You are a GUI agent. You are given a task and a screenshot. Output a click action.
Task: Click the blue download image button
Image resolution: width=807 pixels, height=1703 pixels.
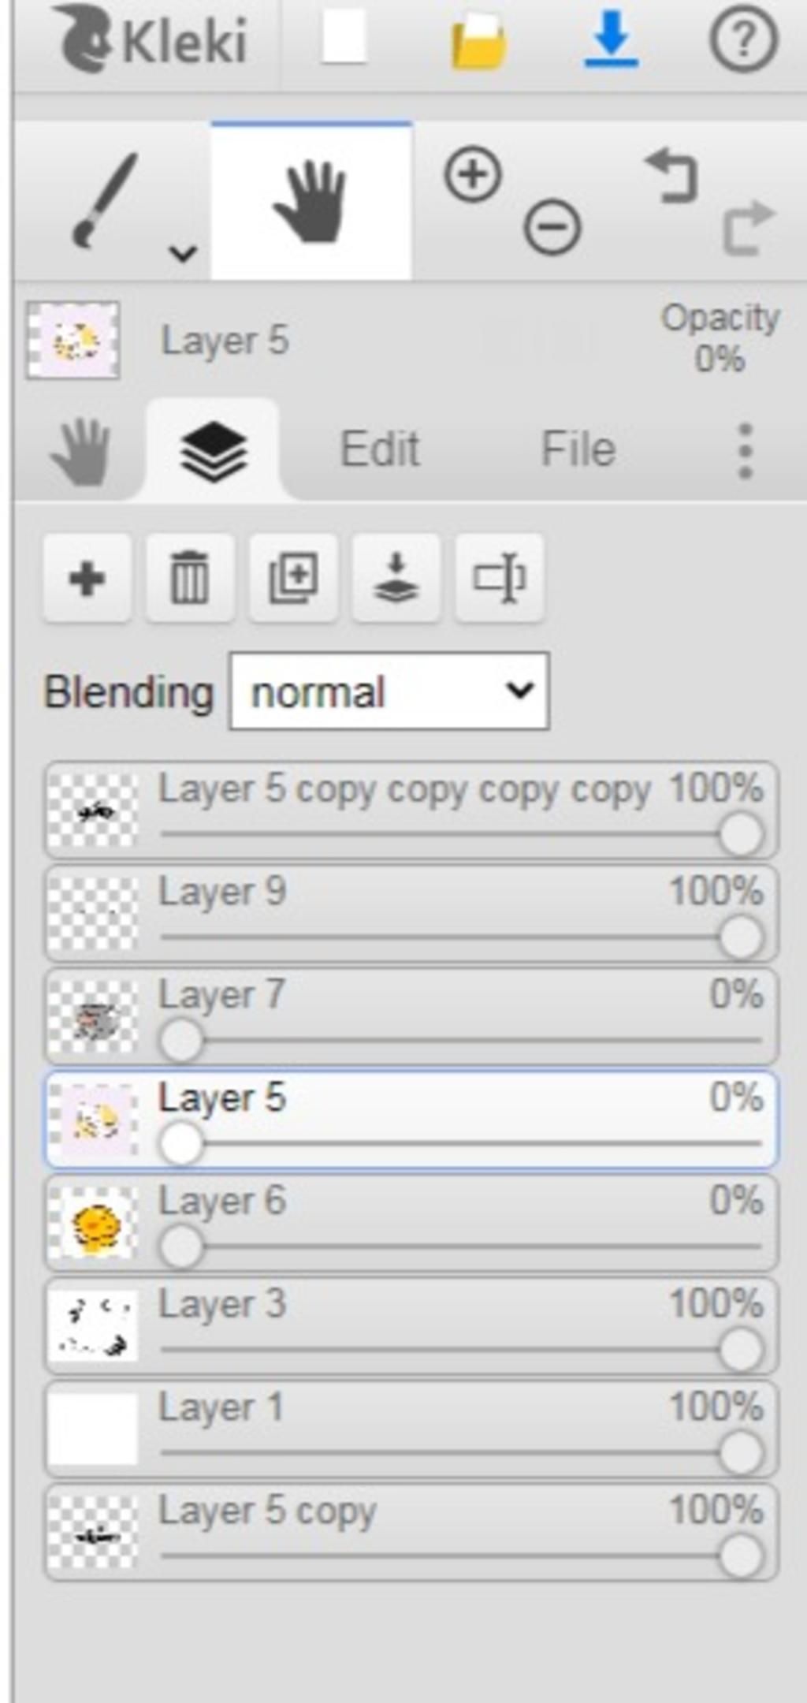click(611, 39)
